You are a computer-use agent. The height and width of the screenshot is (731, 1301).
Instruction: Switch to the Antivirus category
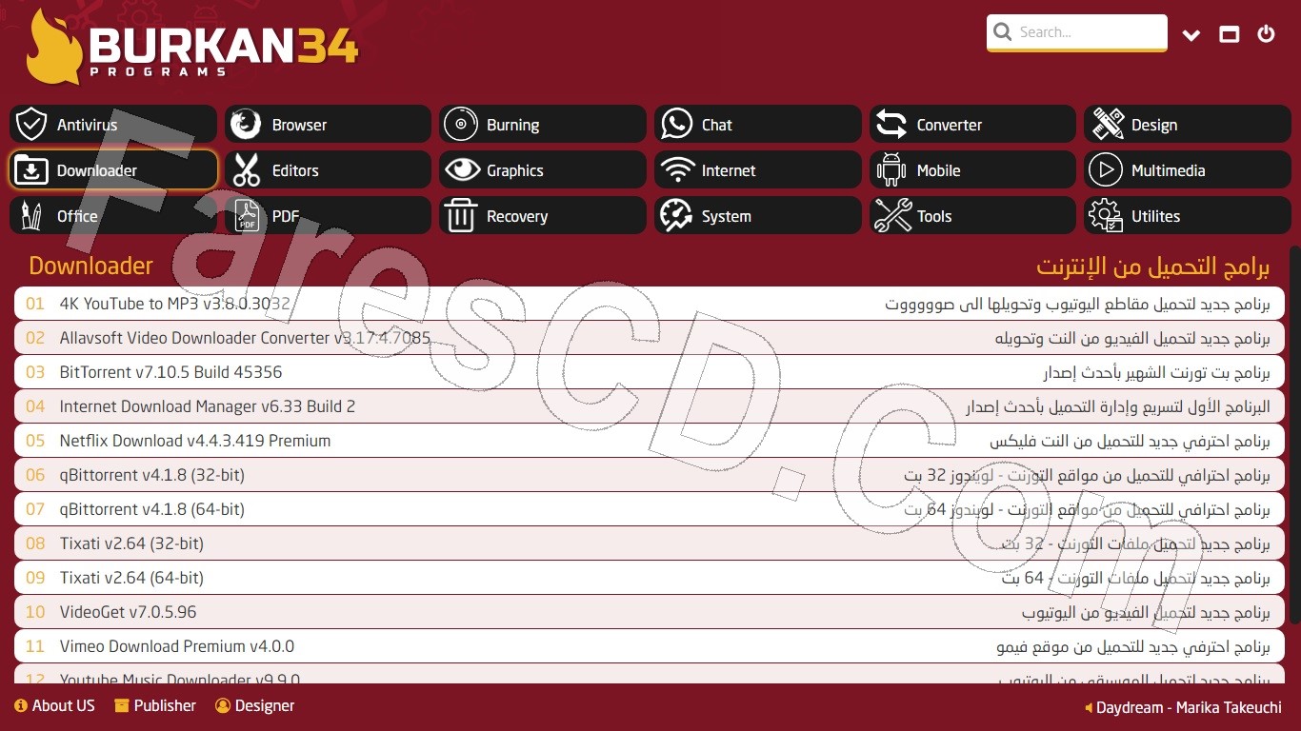pos(113,125)
